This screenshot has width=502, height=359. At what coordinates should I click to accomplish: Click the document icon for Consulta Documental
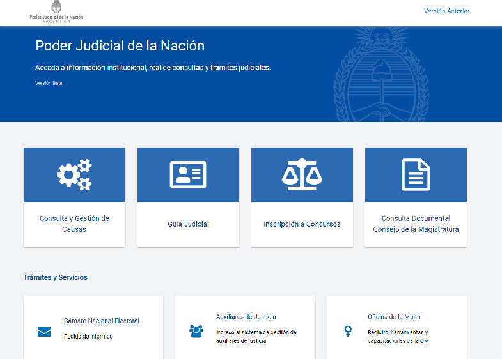coord(416,175)
